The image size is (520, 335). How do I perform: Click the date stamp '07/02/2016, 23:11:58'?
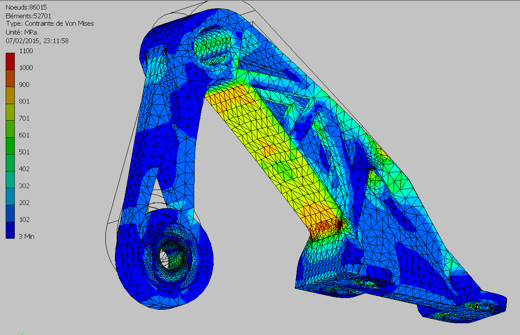[37, 41]
